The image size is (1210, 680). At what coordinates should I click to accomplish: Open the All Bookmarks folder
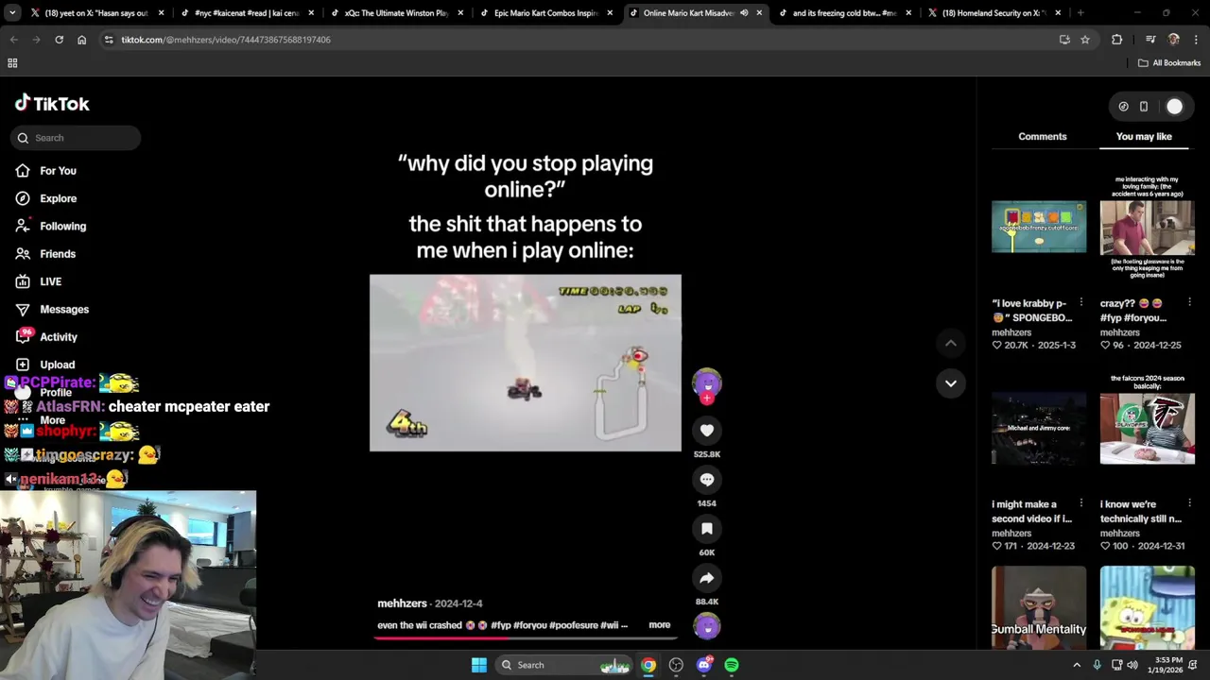click(x=1169, y=63)
